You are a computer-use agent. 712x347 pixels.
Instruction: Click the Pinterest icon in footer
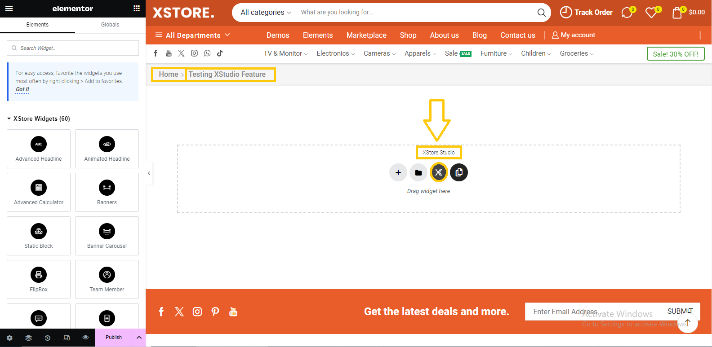point(215,312)
